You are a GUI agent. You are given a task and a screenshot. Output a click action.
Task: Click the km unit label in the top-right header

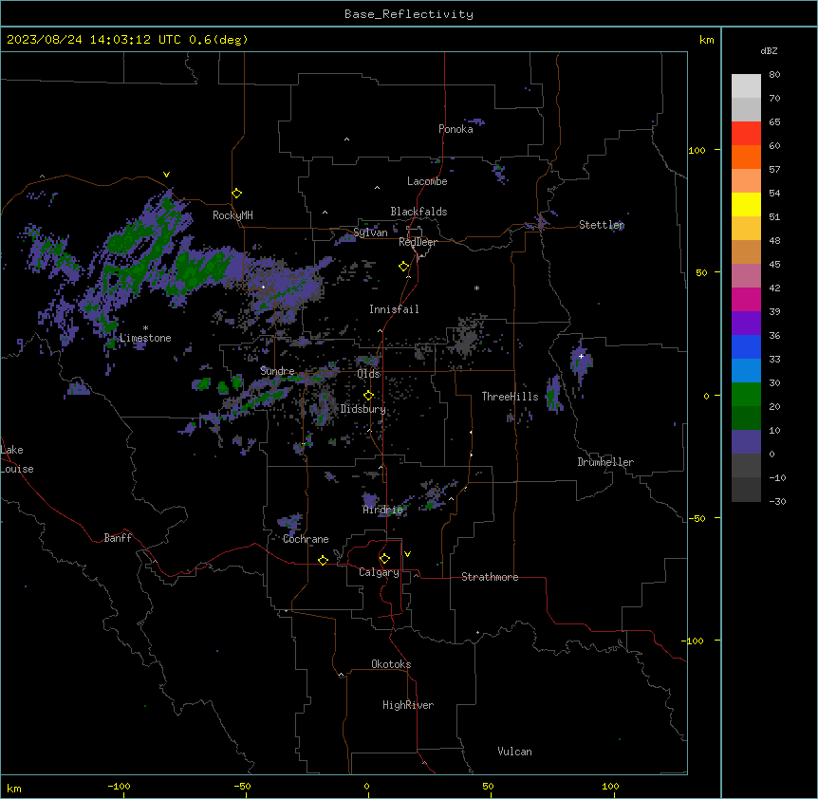pos(706,40)
